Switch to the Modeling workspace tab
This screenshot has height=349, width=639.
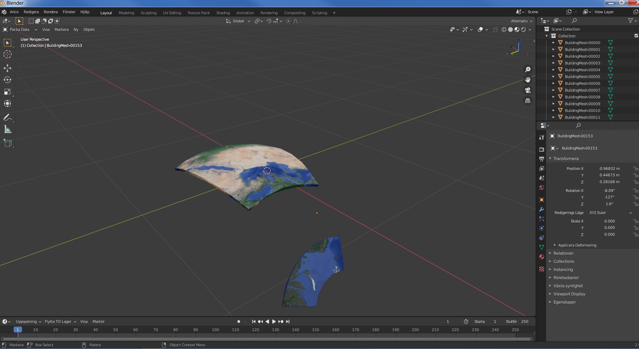pyautogui.click(x=126, y=13)
